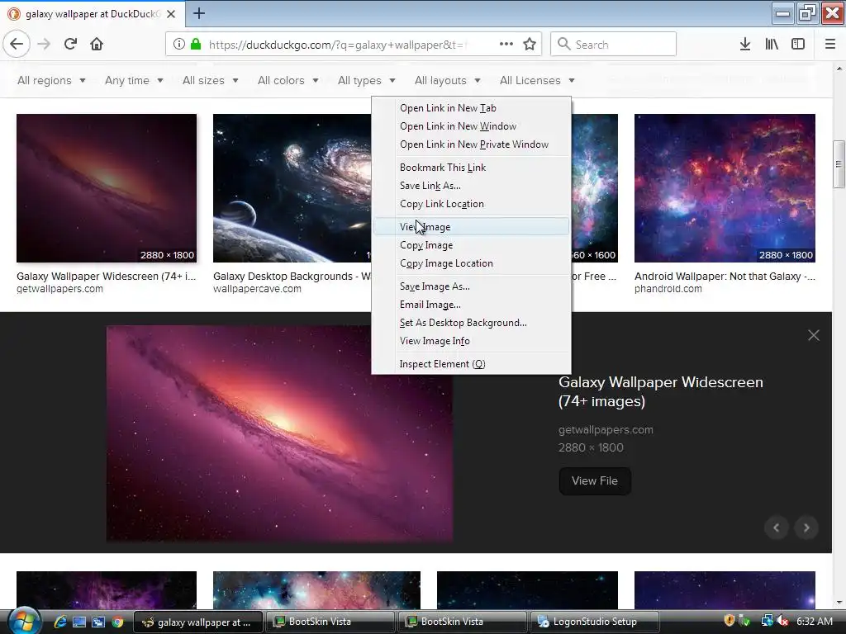846x634 pixels.
Task: Choose Set As Desktop Background
Action: (x=471, y=323)
